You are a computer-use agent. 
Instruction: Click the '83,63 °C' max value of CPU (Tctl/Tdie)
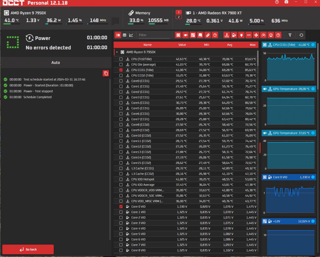(x=251, y=59)
